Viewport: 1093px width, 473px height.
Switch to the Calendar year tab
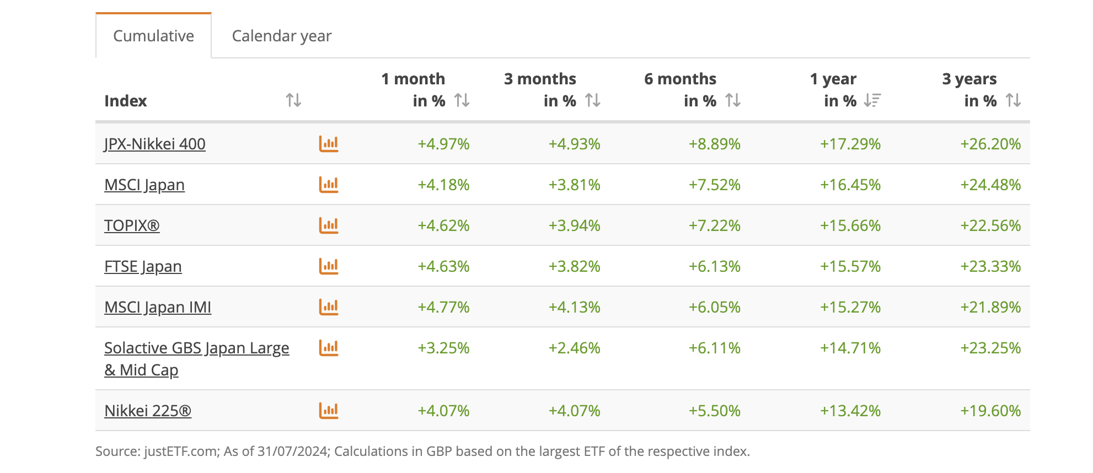(x=282, y=36)
